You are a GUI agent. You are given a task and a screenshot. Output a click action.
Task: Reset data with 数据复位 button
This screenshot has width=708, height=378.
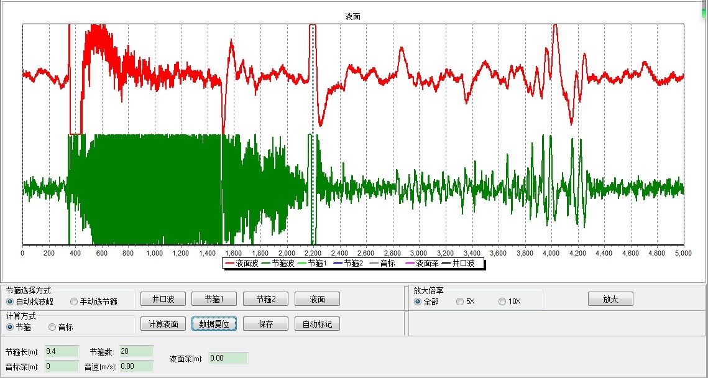point(214,324)
